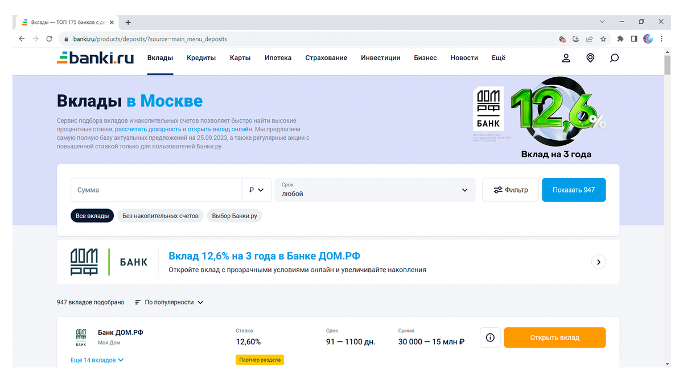Open the user account profile icon
This screenshot has width=683, height=380.
pyautogui.click(x=566, y=58)
